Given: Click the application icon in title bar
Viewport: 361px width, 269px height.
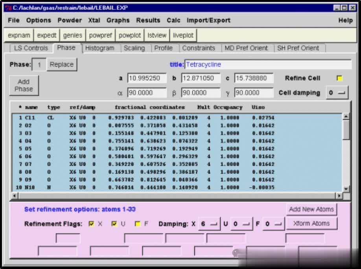Looking at the screenshot, I should pos(9,8).
